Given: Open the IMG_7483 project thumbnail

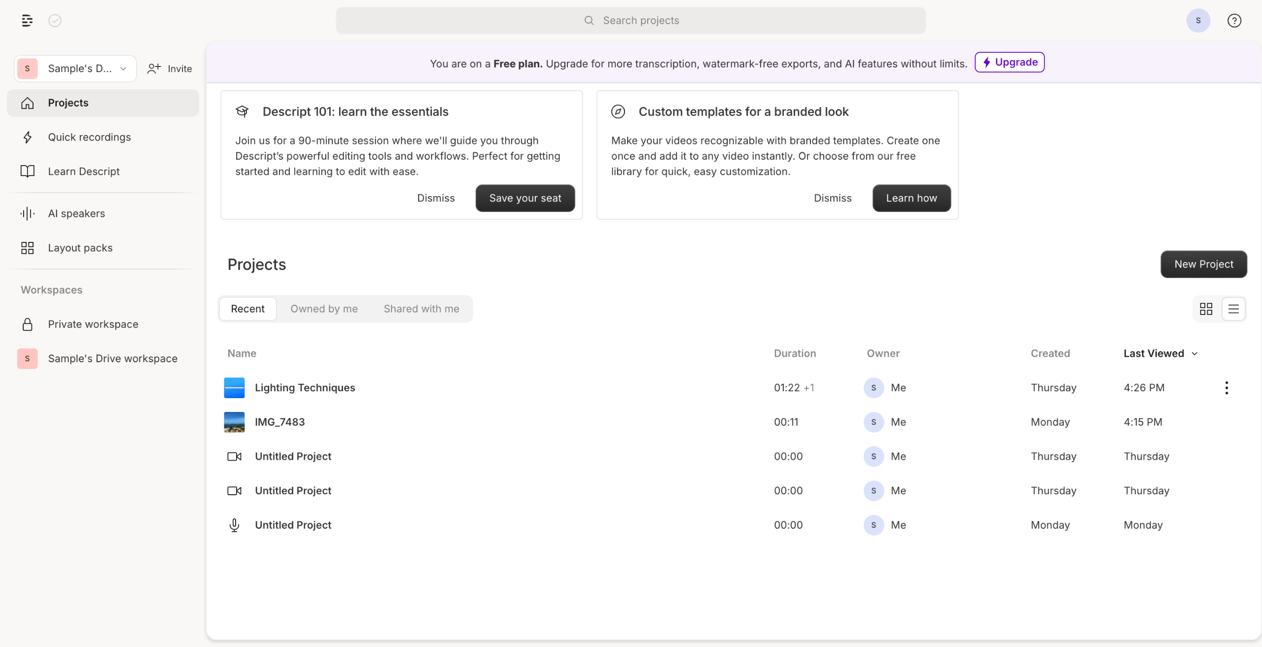Looking at the screenshot, I should tap(234, 422).
